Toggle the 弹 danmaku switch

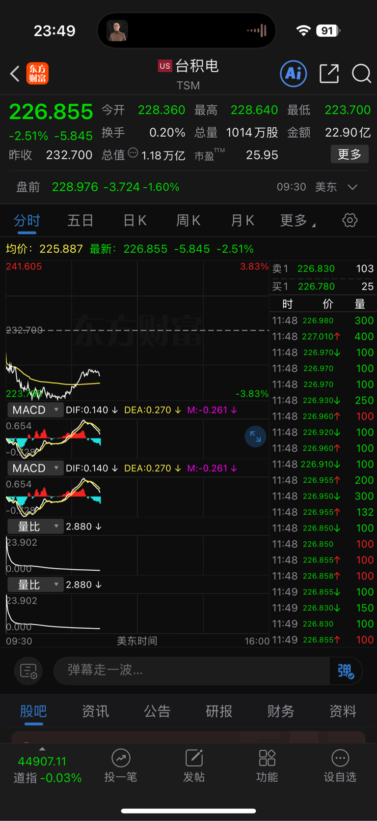[x=346, y=671]
